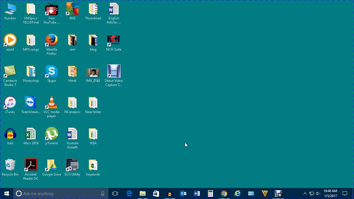Open the floppy-disk recorder taskbar icon
This screenshot has height=199, width=354.
coord(278,193)
